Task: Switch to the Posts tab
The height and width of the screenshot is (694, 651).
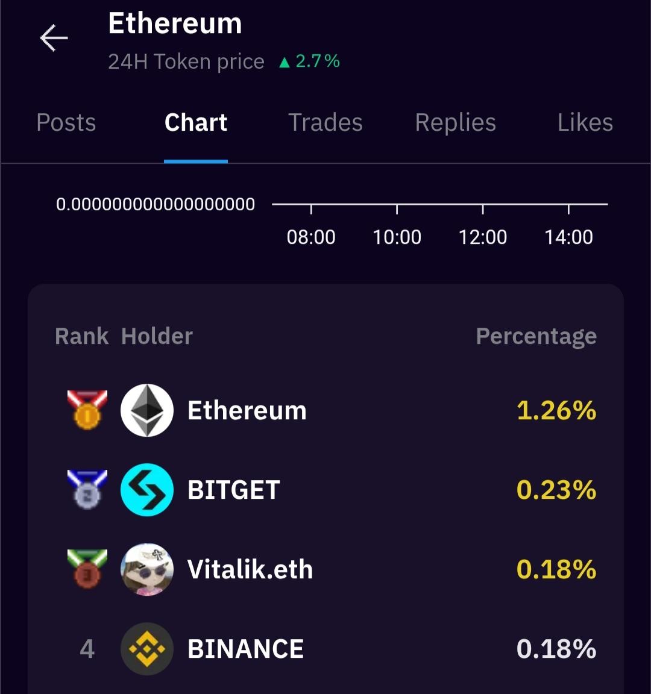Action: pyautogui.click(x=66, y=123)
